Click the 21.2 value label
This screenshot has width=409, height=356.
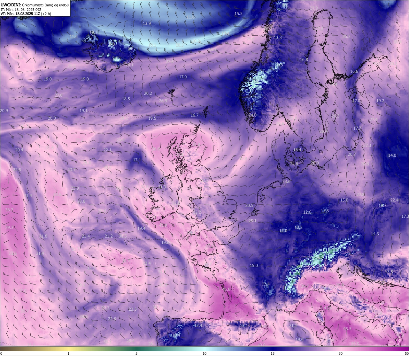(109, 236)
